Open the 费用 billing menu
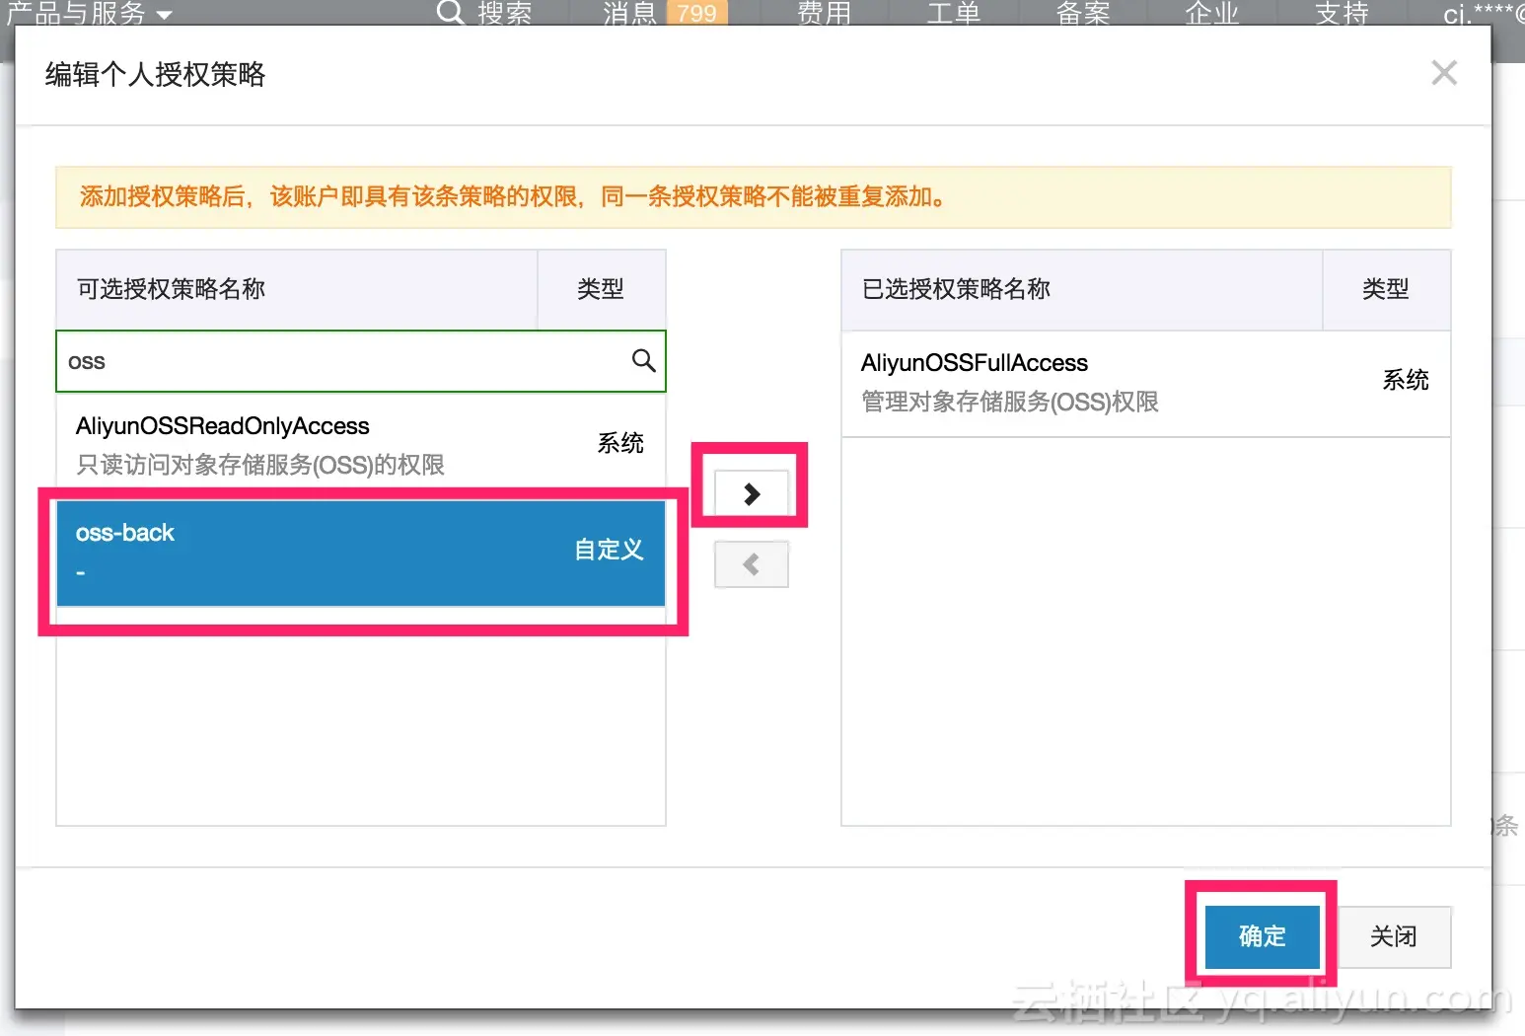The image size is (1525, 1036). (x=824, y=14)
